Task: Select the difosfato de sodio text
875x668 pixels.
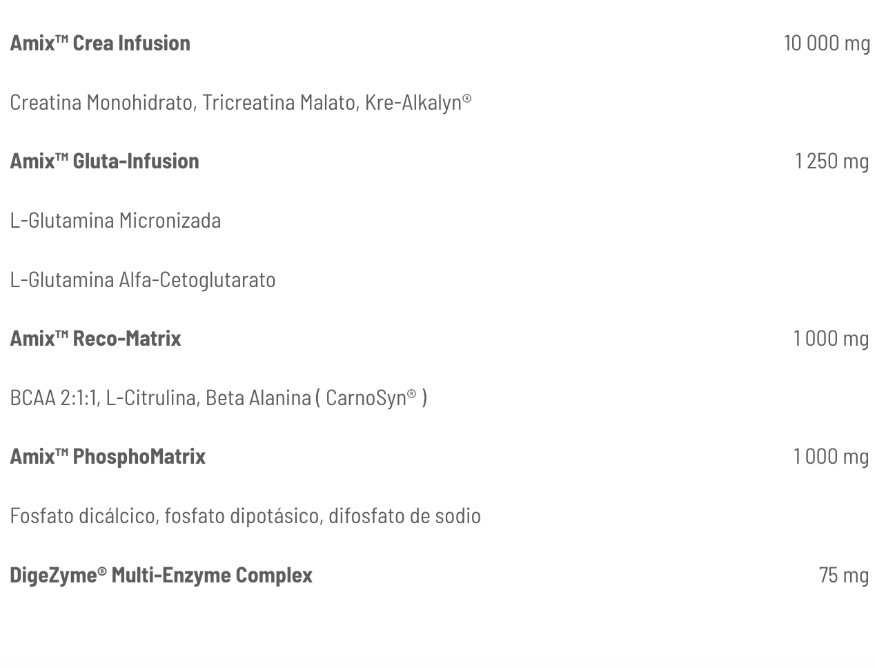Action: tap(404, 515)
